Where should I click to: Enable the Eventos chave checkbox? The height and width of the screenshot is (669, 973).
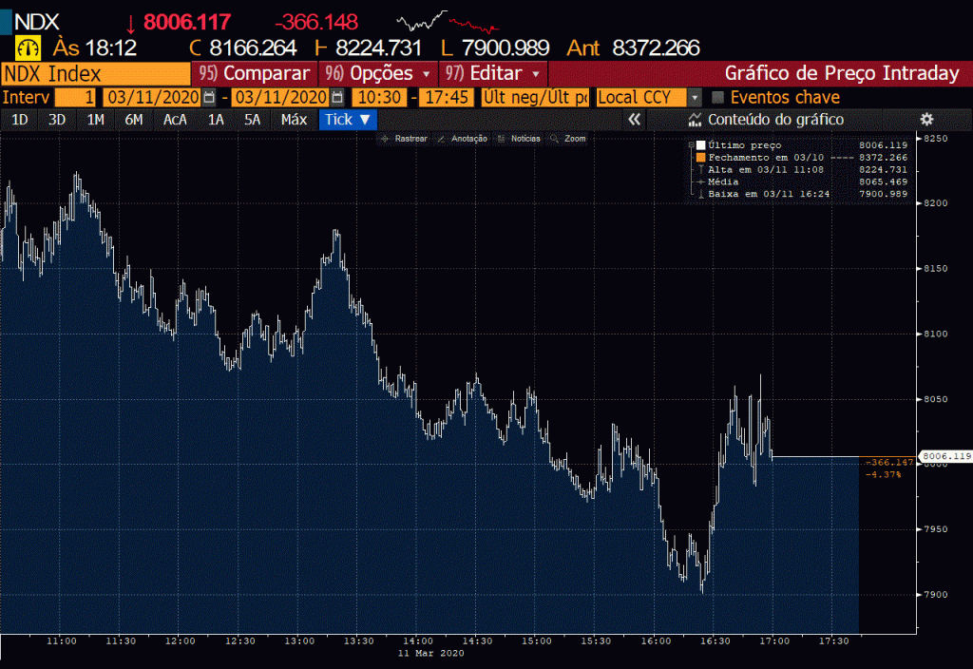[x=718, y=97]
